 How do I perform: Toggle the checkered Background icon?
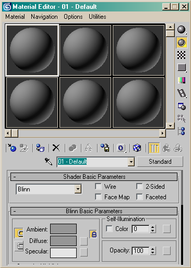[182, 55]
